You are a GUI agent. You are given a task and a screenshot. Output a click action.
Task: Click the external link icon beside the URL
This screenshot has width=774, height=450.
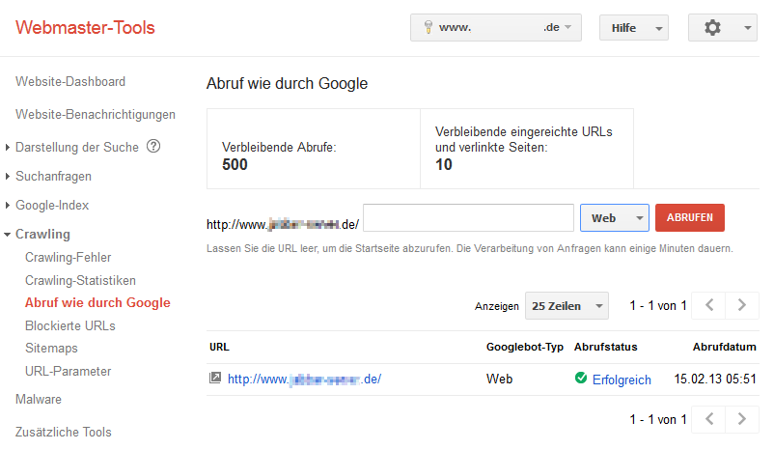215,379
